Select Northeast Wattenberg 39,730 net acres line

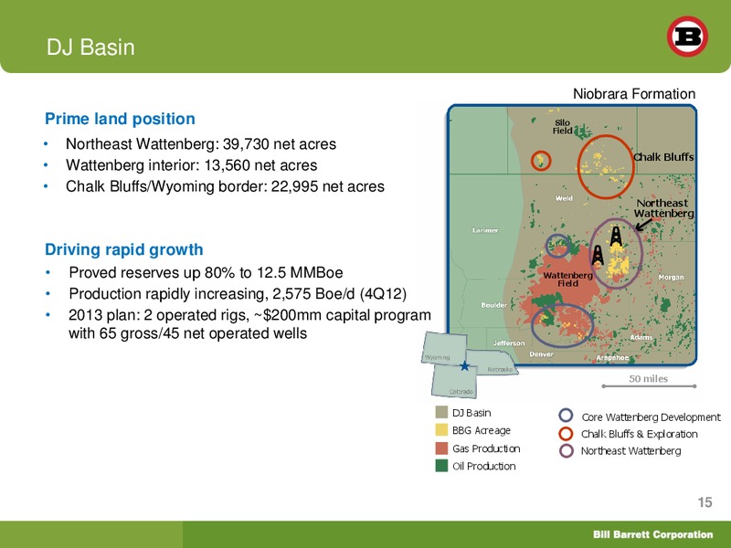[201, 144]
